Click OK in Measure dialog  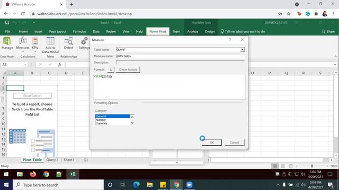tap(212, 142)
